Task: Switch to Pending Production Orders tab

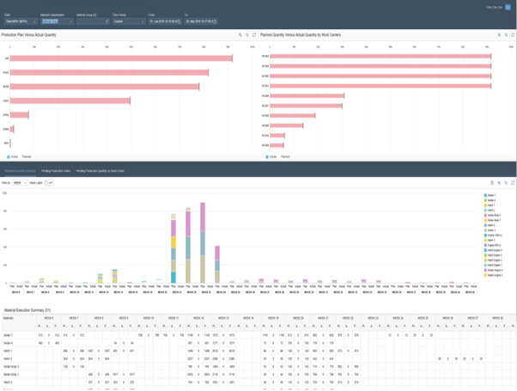Action: (56, 171)
